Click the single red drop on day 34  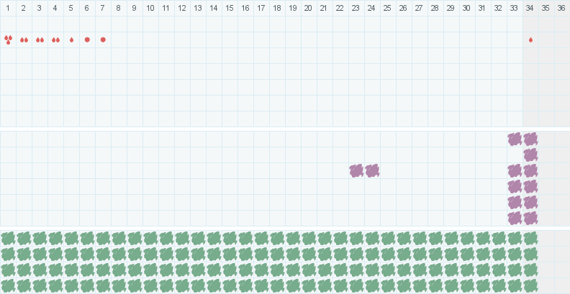tap(530, 40)
